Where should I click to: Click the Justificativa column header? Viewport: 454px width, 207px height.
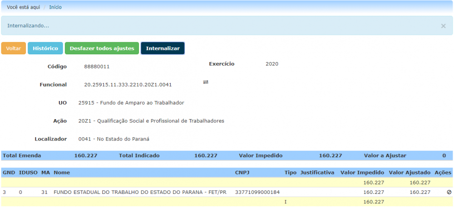pos(317,173)
